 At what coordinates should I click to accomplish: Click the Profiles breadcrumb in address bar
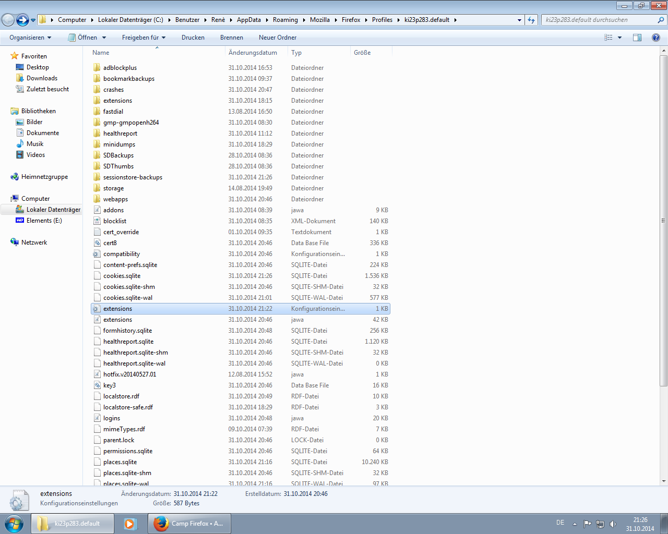click(x=382, y=20)
